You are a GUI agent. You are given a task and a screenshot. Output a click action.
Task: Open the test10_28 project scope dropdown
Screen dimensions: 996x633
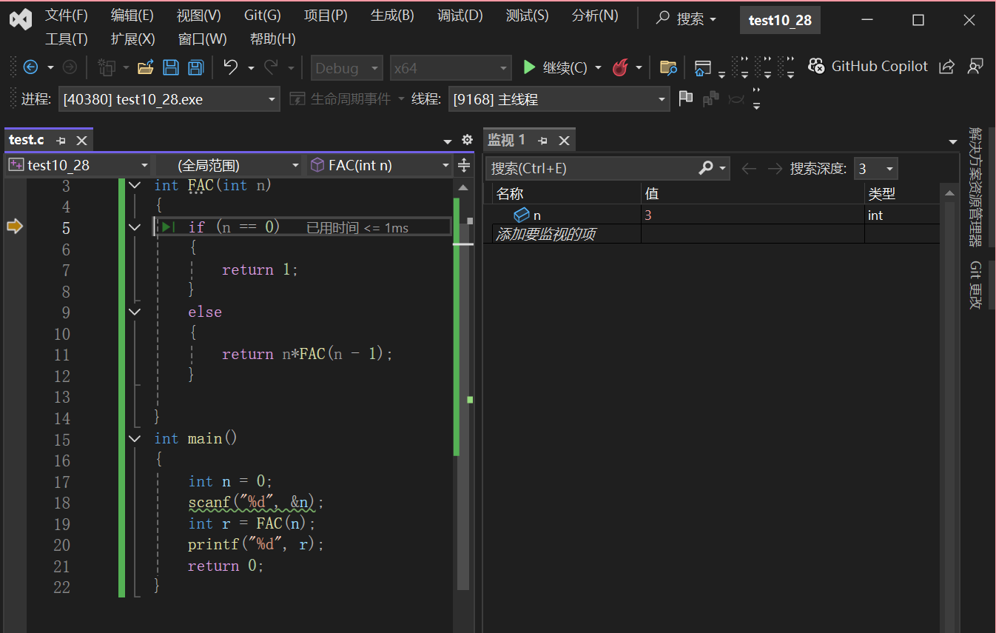pos(78,165)
